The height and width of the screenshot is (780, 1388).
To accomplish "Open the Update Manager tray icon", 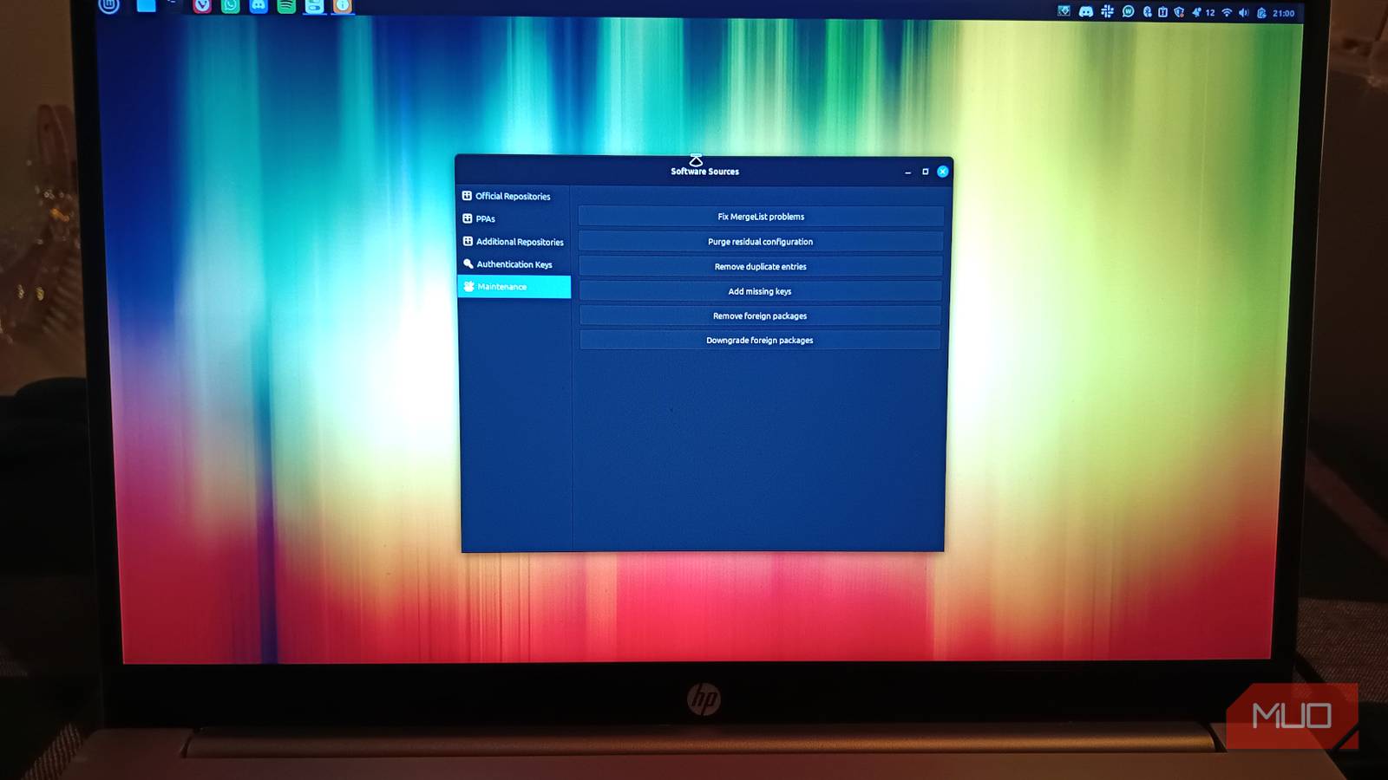I will pos(1165,12).
